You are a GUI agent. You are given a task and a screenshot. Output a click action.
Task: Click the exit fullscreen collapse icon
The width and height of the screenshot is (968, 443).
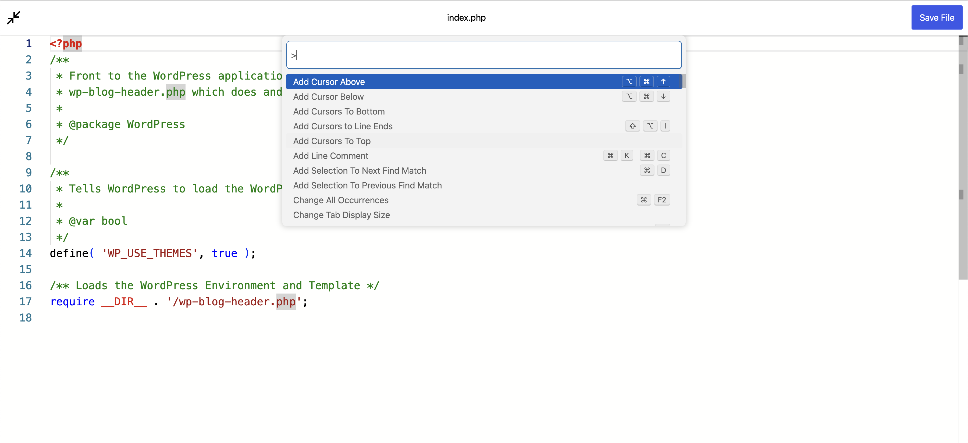(x=13, y=18)
